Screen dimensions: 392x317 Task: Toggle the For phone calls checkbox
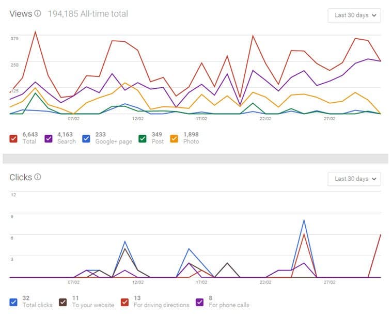point(199,302)
